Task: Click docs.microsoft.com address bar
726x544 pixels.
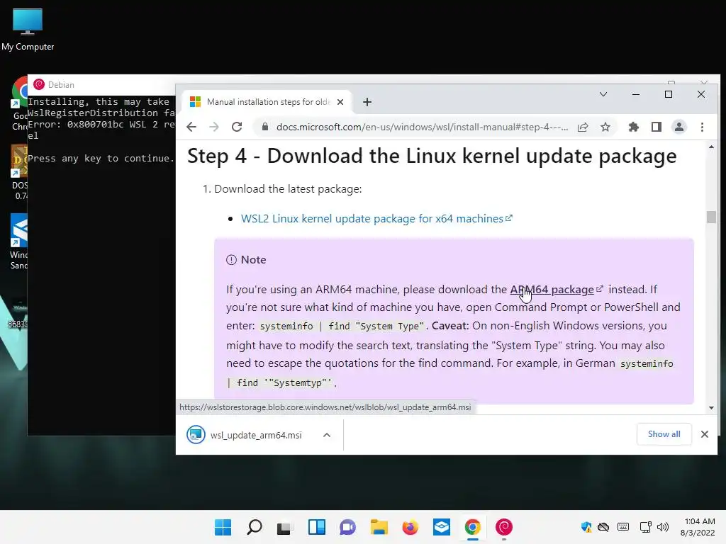Action: tap(421, 127)
